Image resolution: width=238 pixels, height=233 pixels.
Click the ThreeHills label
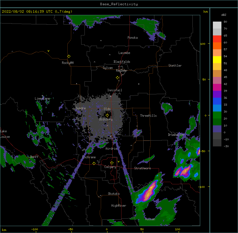pyautogui.click(x=148, y=116)
